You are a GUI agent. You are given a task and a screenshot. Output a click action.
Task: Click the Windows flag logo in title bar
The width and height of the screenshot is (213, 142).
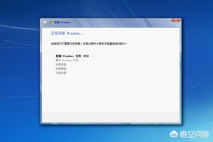tap(51, 22)
